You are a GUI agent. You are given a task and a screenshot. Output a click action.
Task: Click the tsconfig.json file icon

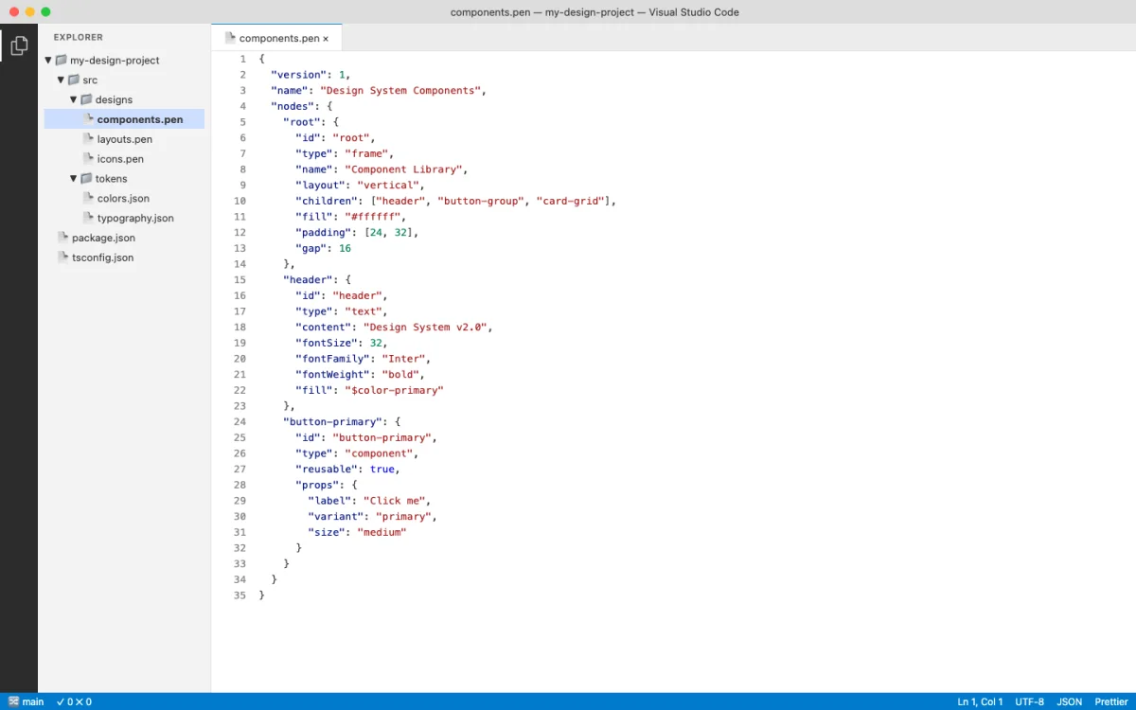63,257
